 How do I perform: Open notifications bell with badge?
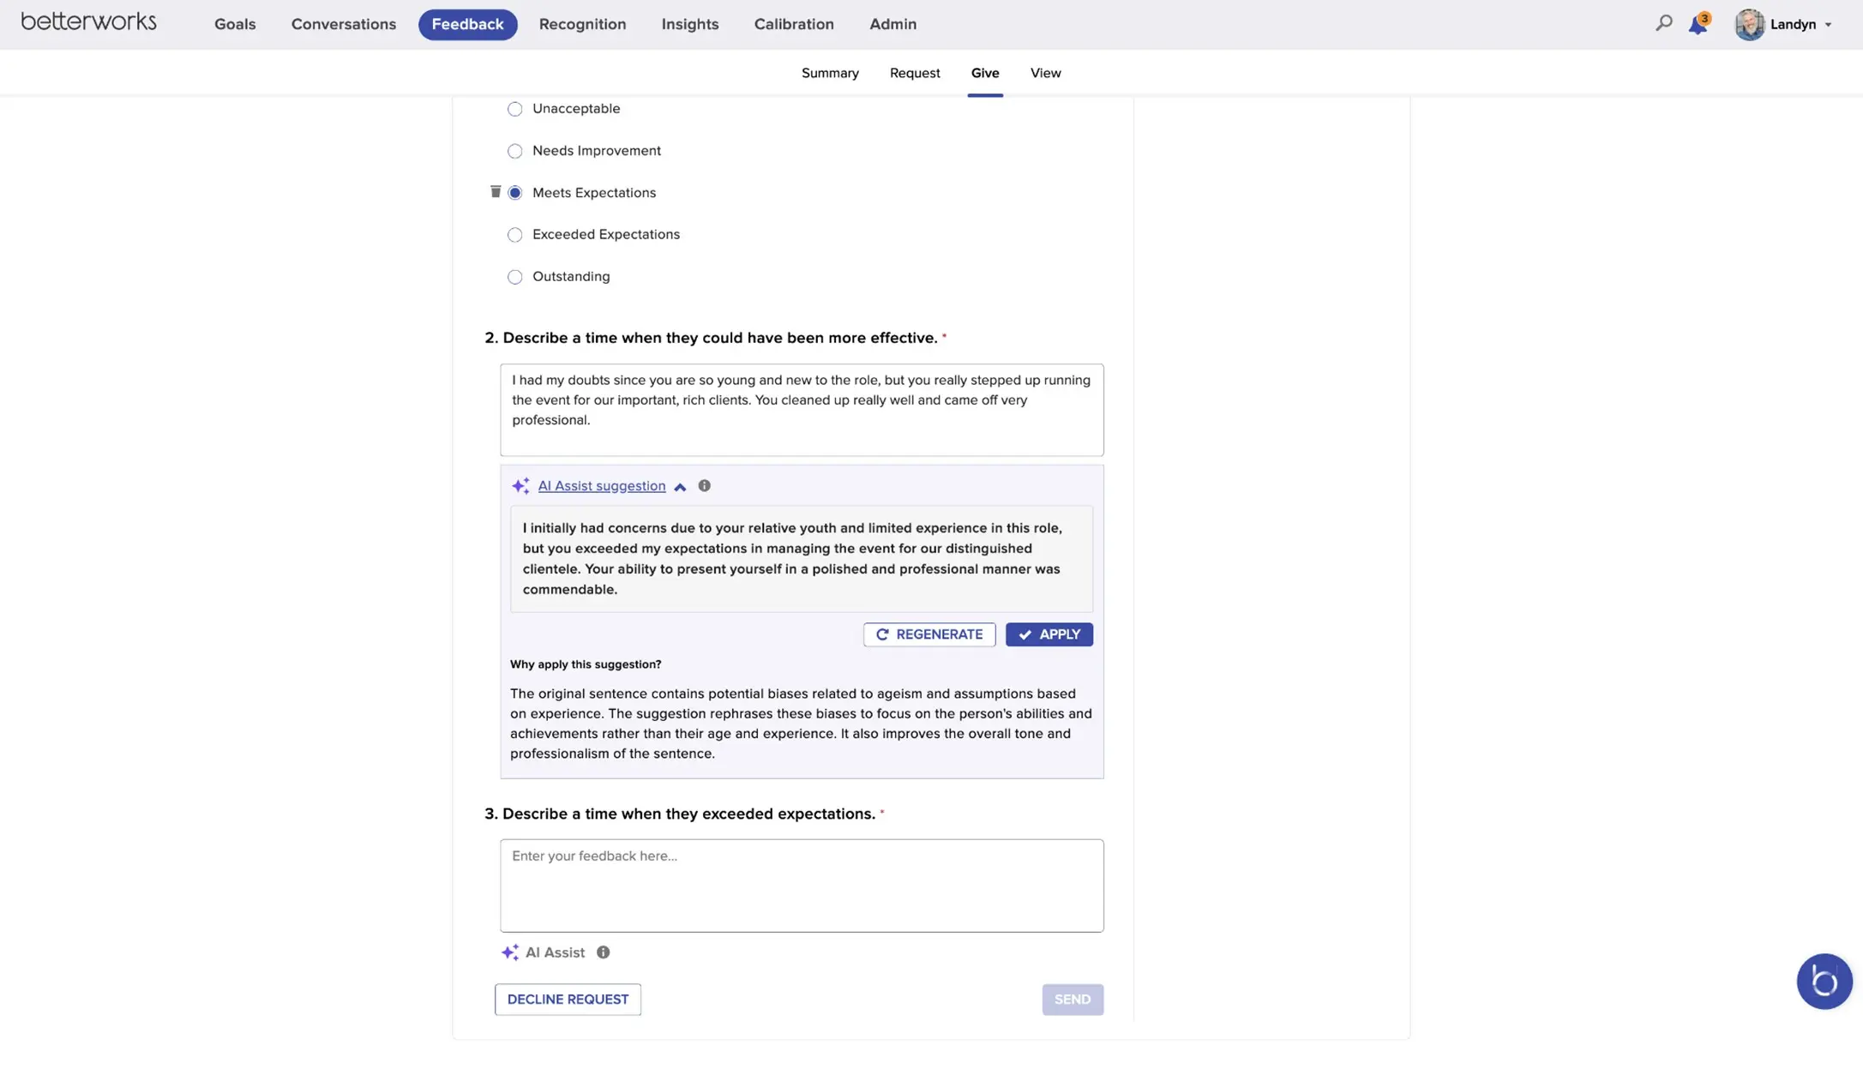click(x=1698, y=24)
